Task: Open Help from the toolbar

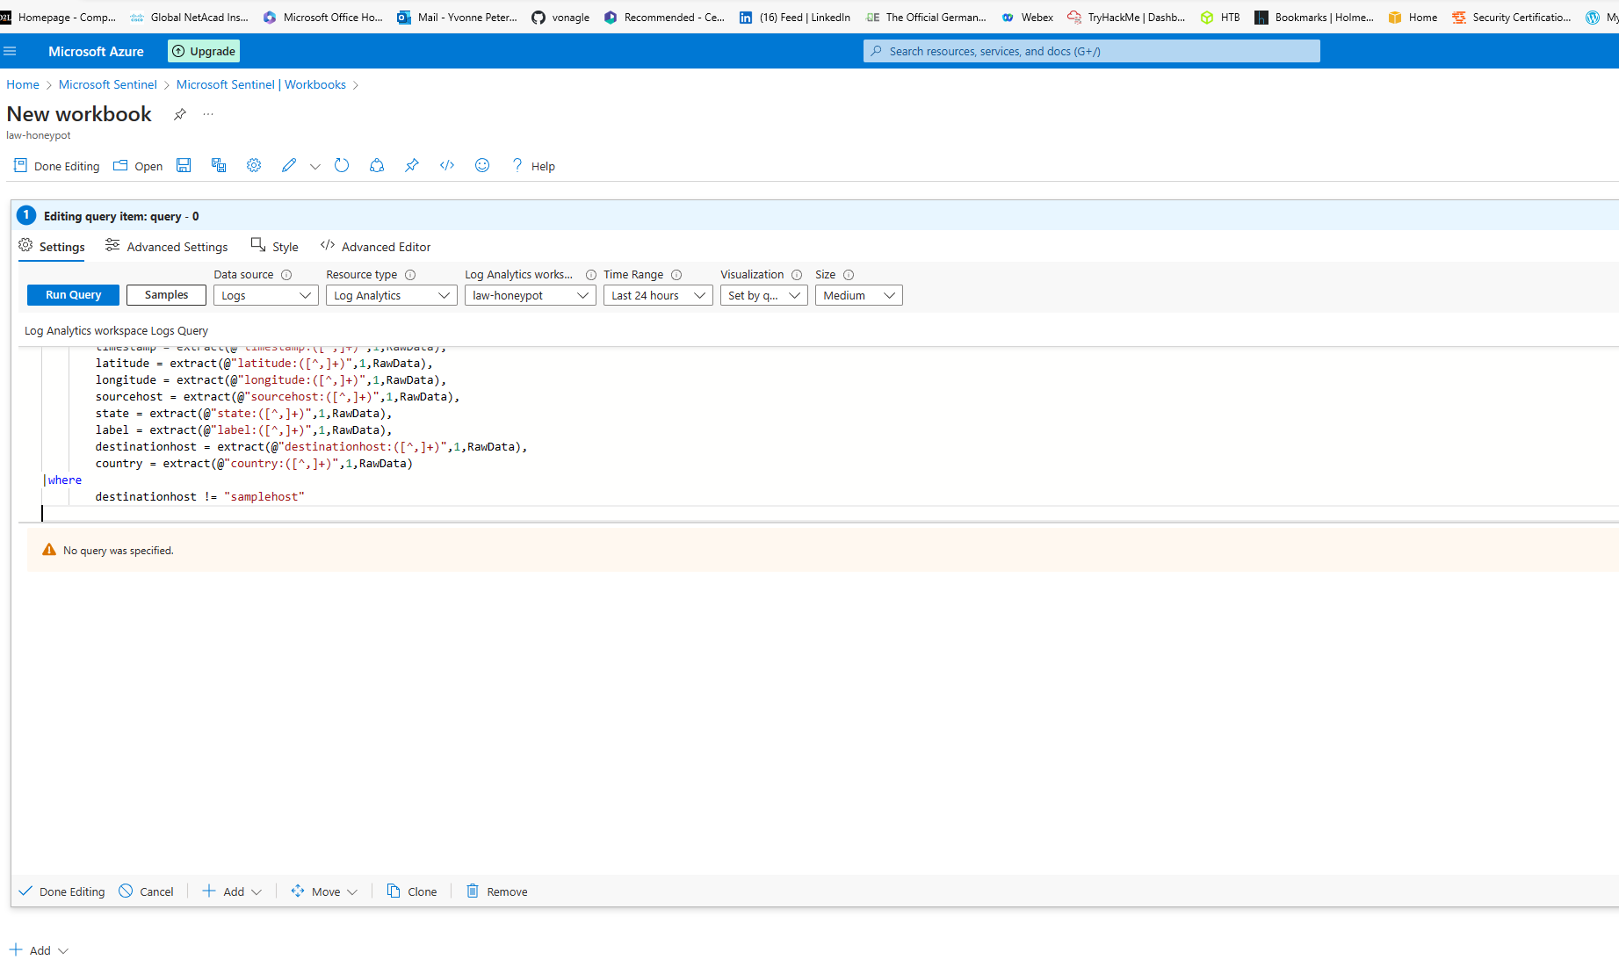Action: (x=533, y=166)
